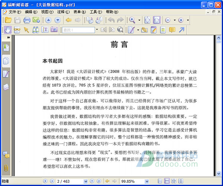Viewport: 223px width, 186px height.
Task: Select the Select Text tool
Action: [x=45, y=30]
